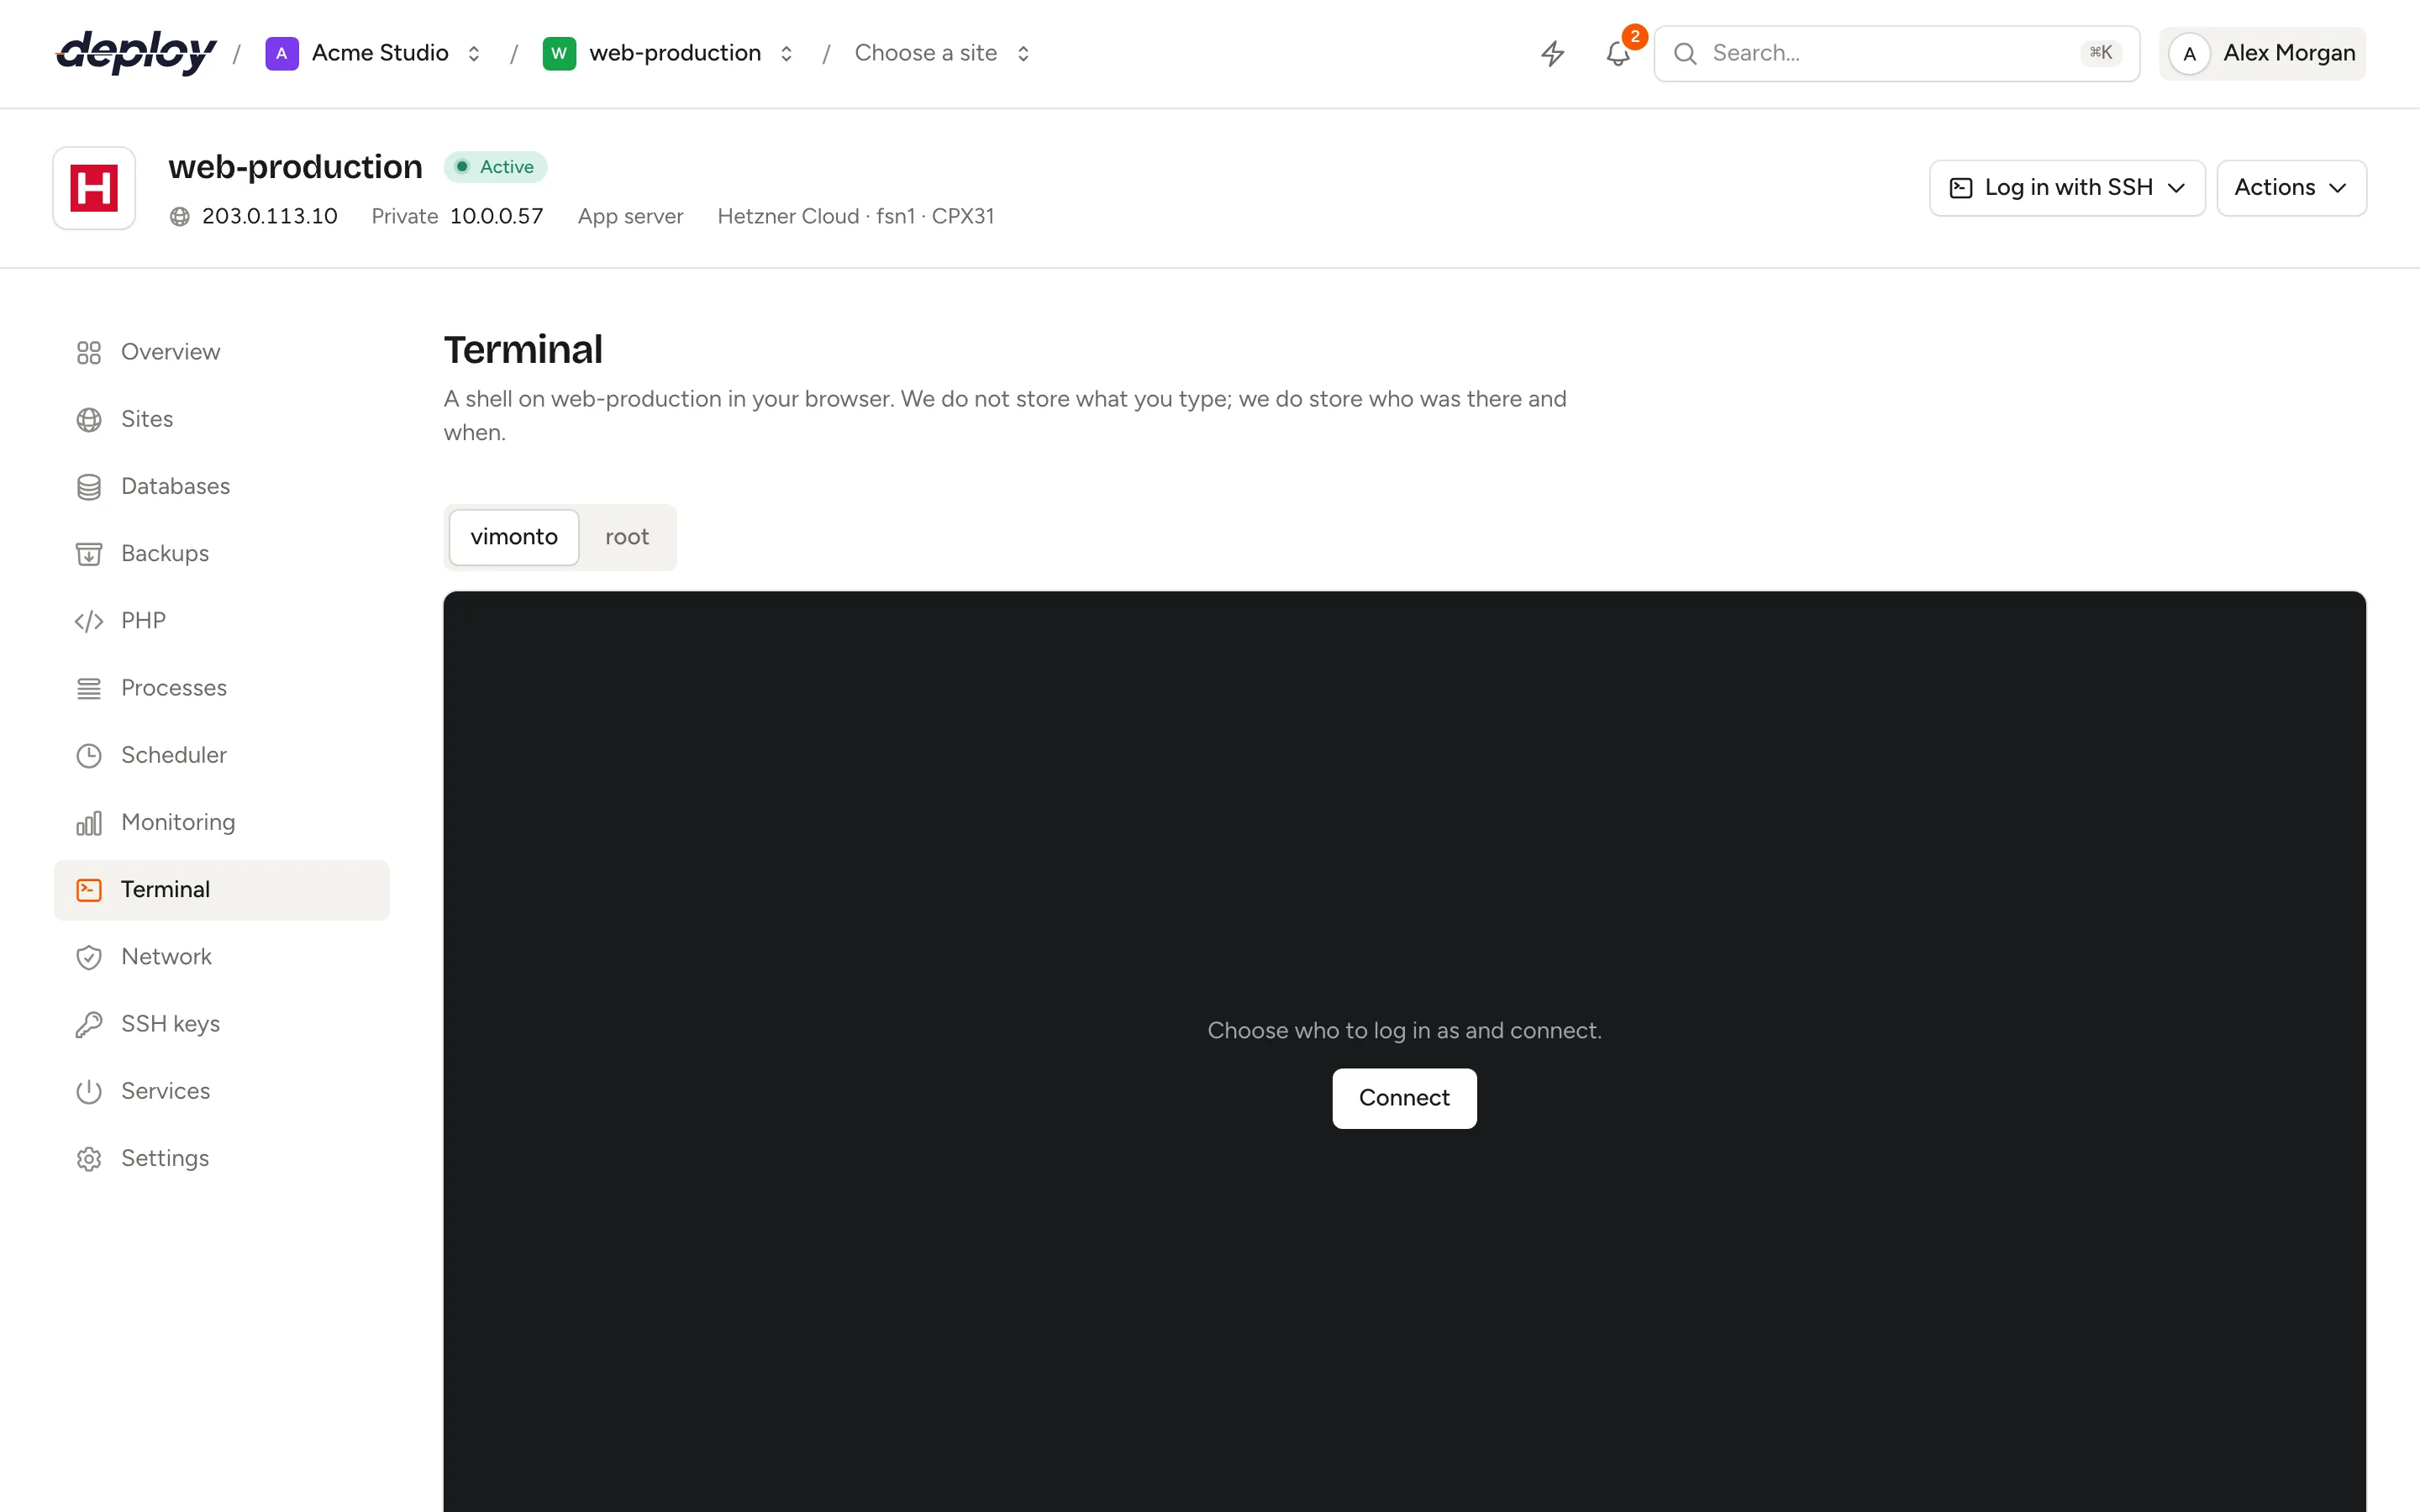Focus the Search field
2420x1512 pixels.
[1897, 53]
